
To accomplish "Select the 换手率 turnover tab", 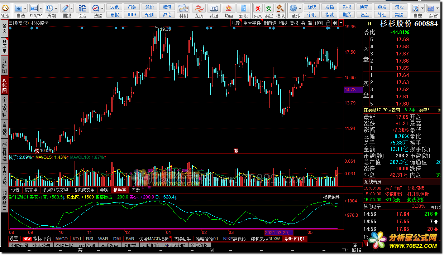I will 120,190.
